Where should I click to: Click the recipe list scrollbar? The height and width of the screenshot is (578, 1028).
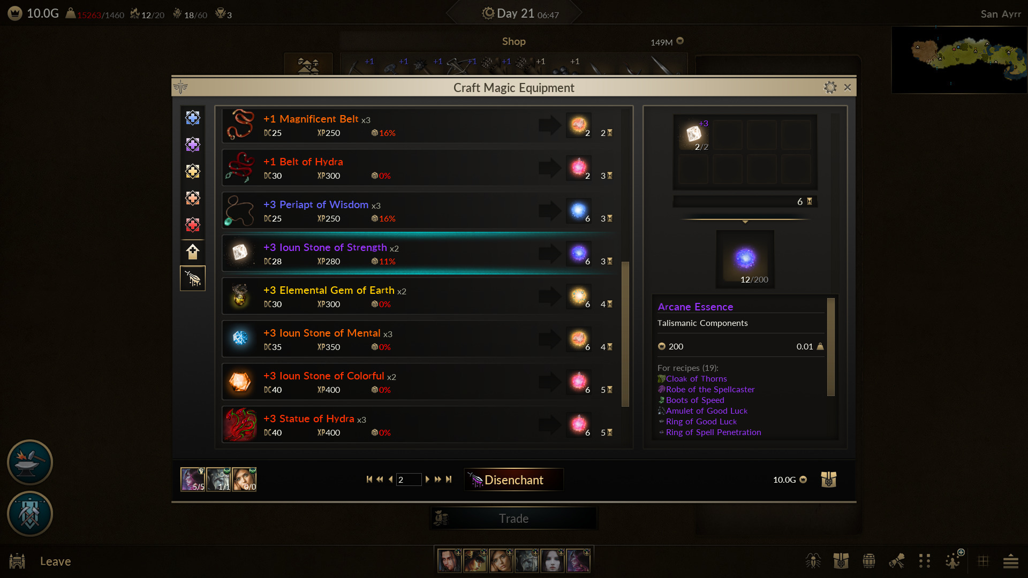click(x=625, y=334)
